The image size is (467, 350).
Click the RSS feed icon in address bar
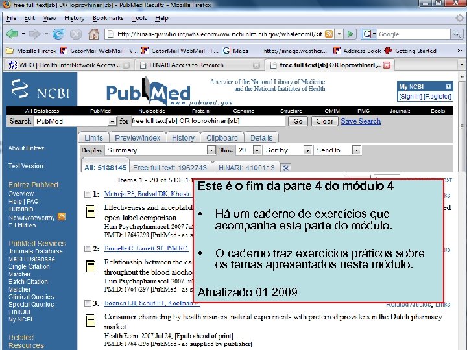pyautogui.click(x=329, y=34)
